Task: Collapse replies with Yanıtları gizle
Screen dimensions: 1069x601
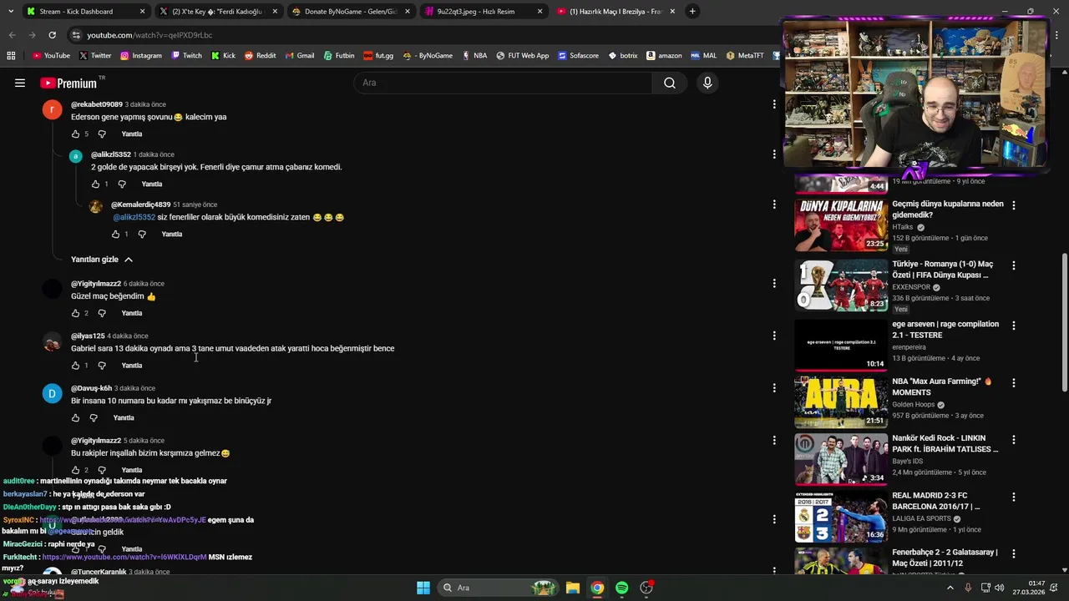Action: (102, 260)
